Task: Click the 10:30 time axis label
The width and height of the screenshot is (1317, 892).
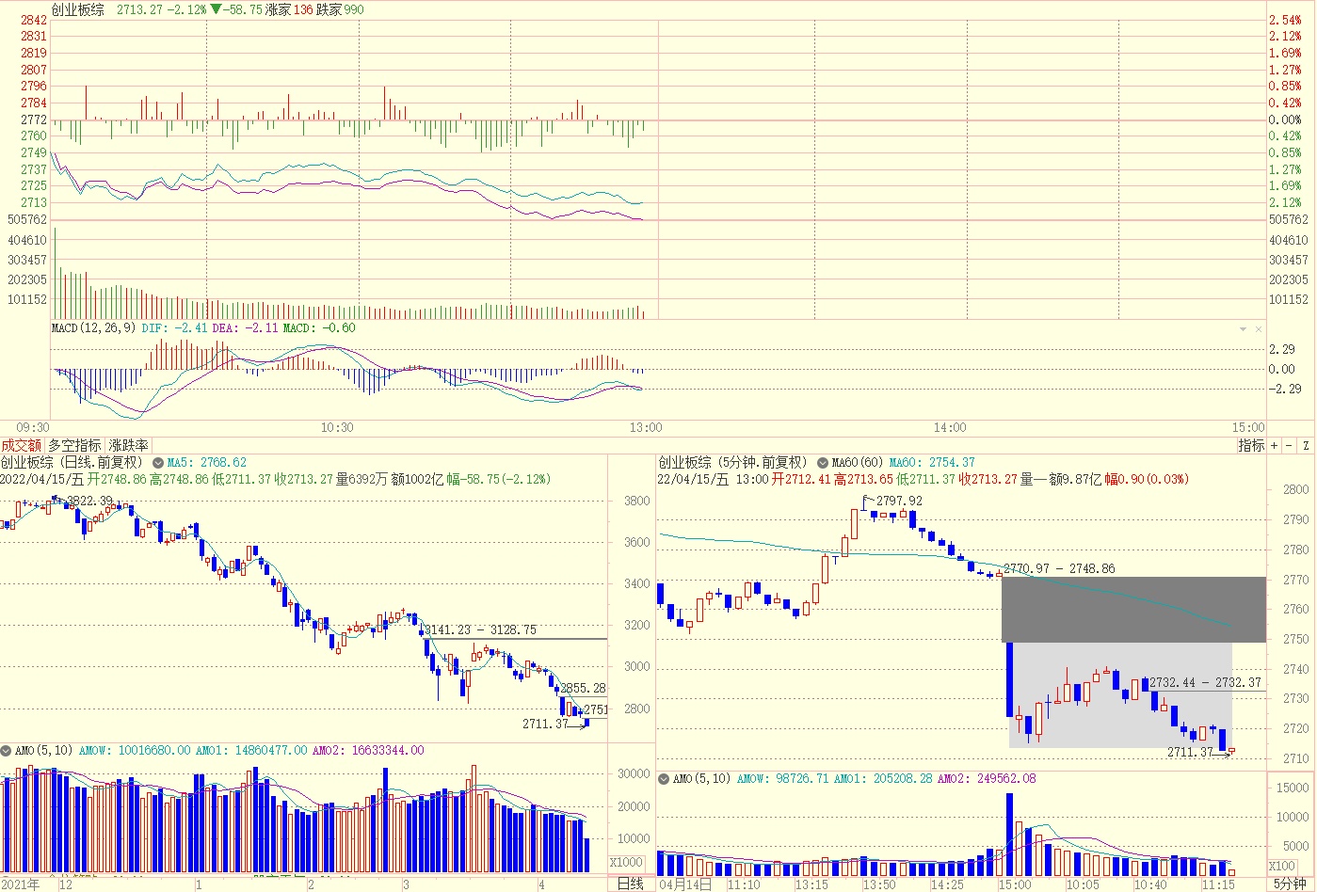Action: point(337,427)
